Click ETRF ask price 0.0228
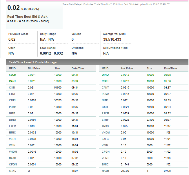Image resolution: width=189 pixels, height=175 pixels. click(x=125, y=120)
